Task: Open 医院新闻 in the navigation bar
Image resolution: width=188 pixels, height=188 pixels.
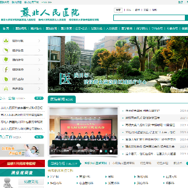Action: pyautogui.click(x=51, y=29)
